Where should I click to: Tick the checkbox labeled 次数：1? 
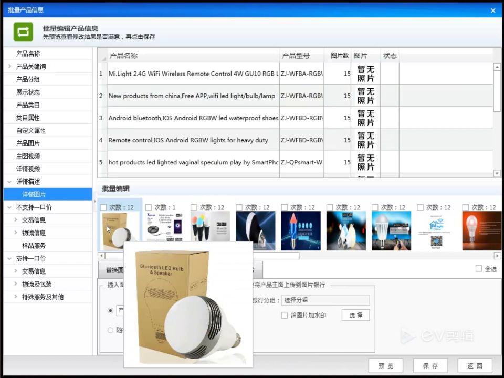click(x=149, y=207)
